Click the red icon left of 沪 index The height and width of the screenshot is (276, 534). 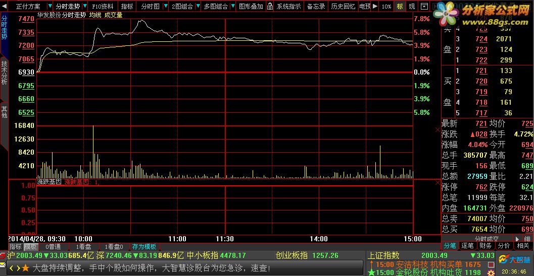[3, 255]
